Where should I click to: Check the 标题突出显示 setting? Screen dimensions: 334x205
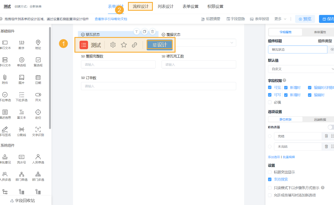(269, 172)
